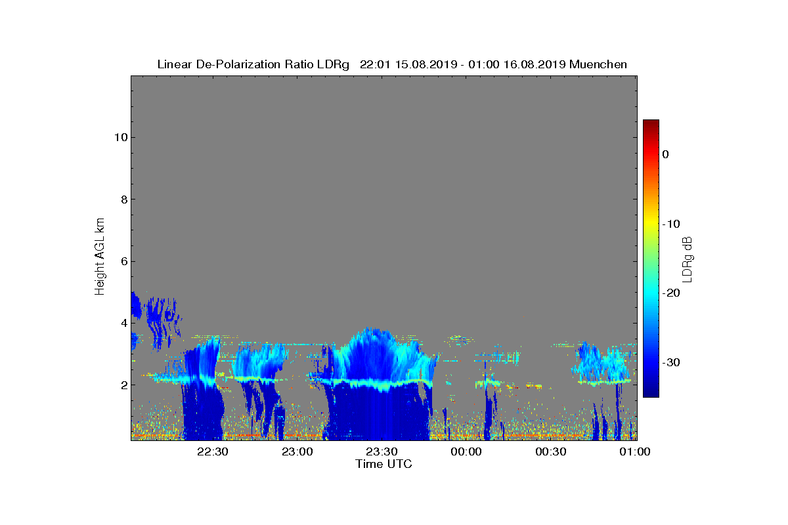Image resolution: width=788 pixels, height=525 pixels.
Task: Click the height tick label 8
Action: pyautogui.click(x=123, y=199)
